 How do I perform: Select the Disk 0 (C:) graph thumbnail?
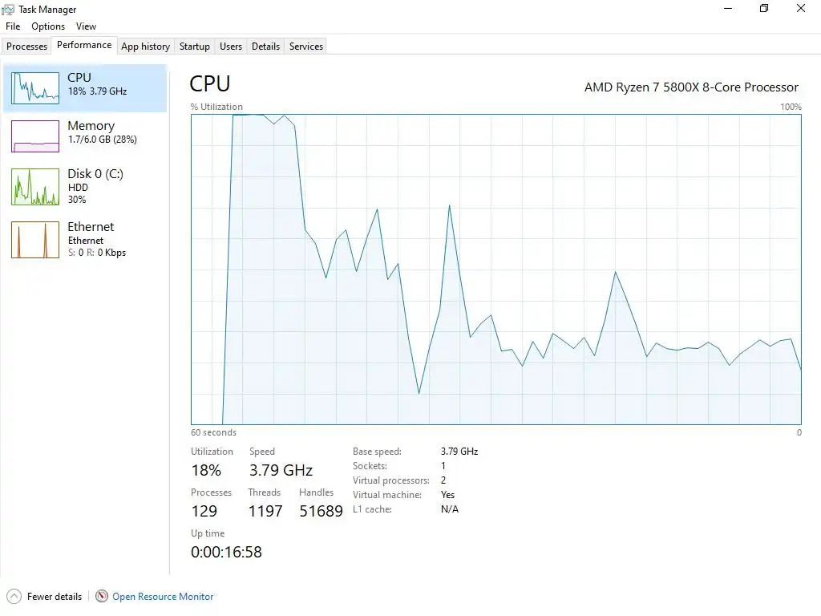point(35,186)
